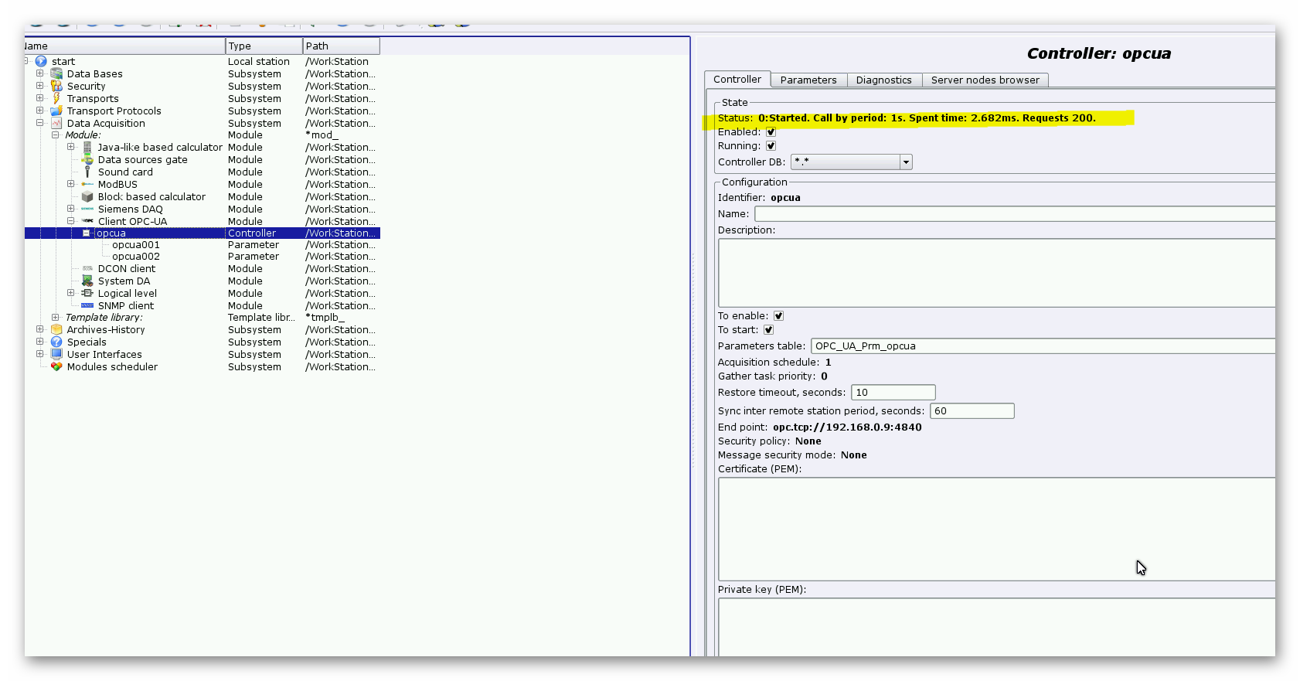Toggle the To enable checkbox
Viewport: 1300px width, 681px height.
[778, 316]
